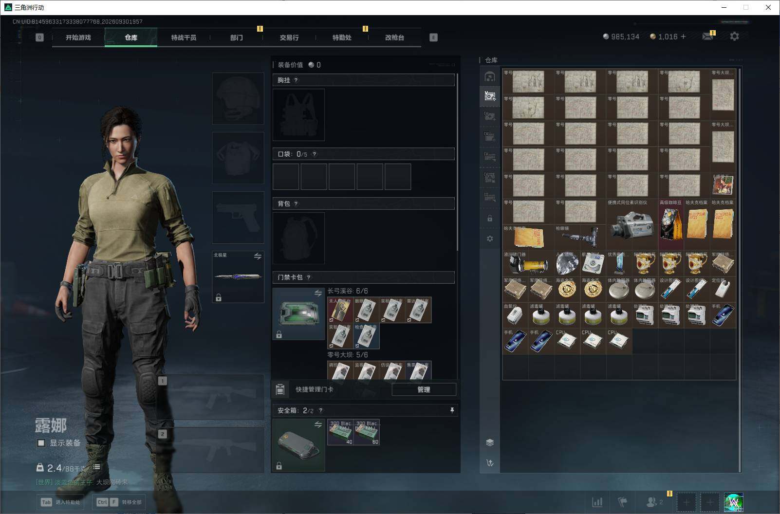The height and width of the screenshot is (514, 780).
Task: Click the equipment panel scrollbar
Action: [x=457, y=162]
